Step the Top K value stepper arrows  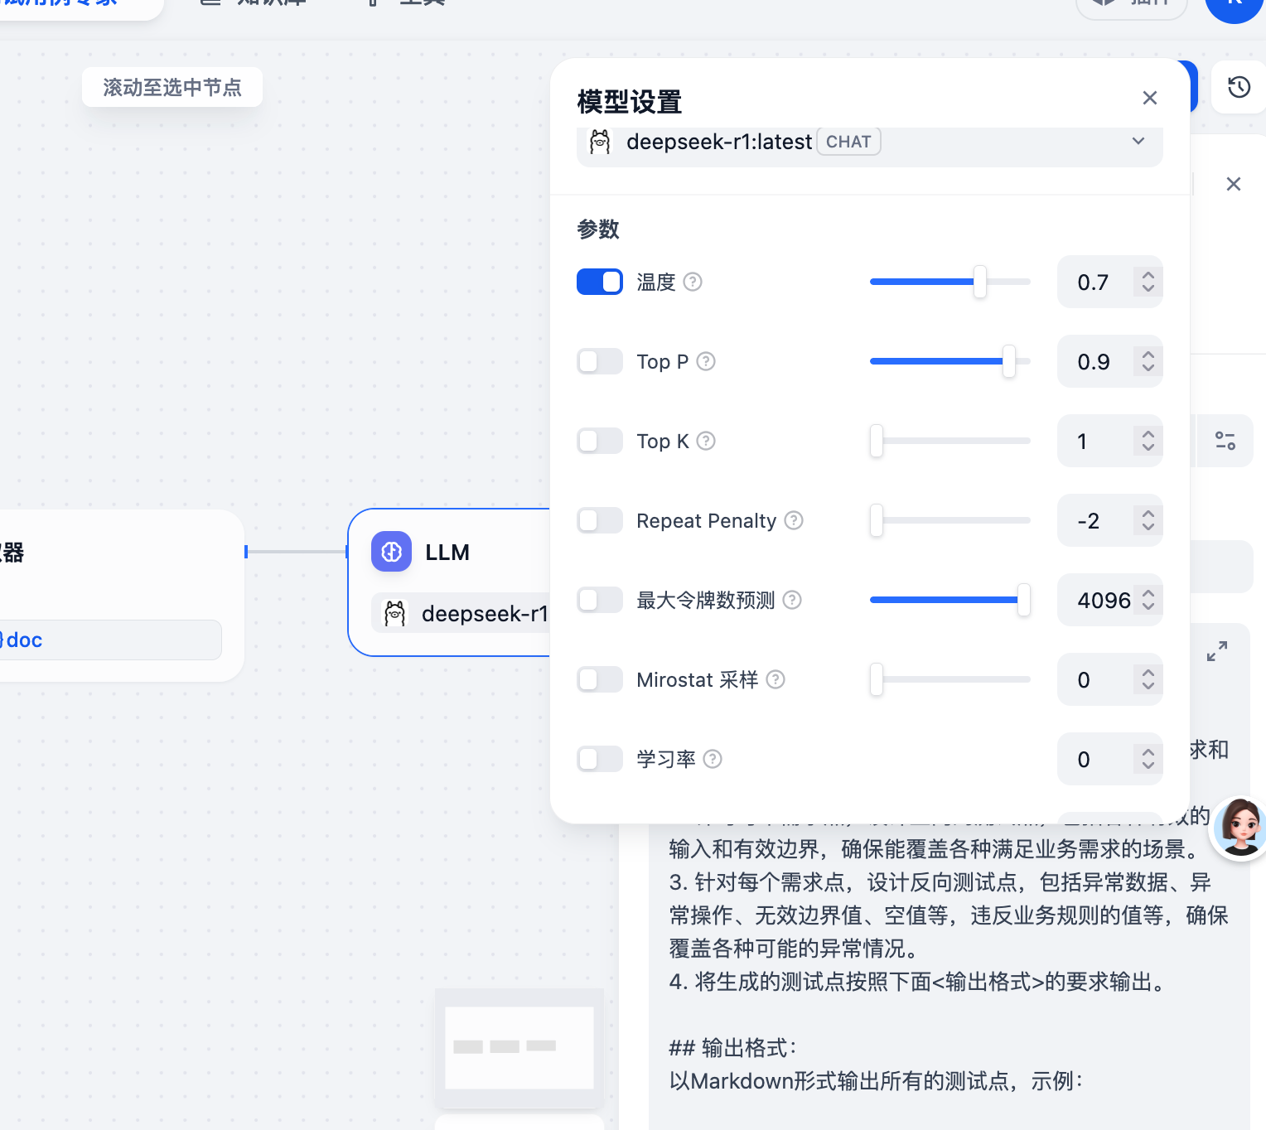click(x=1148, y=441)
